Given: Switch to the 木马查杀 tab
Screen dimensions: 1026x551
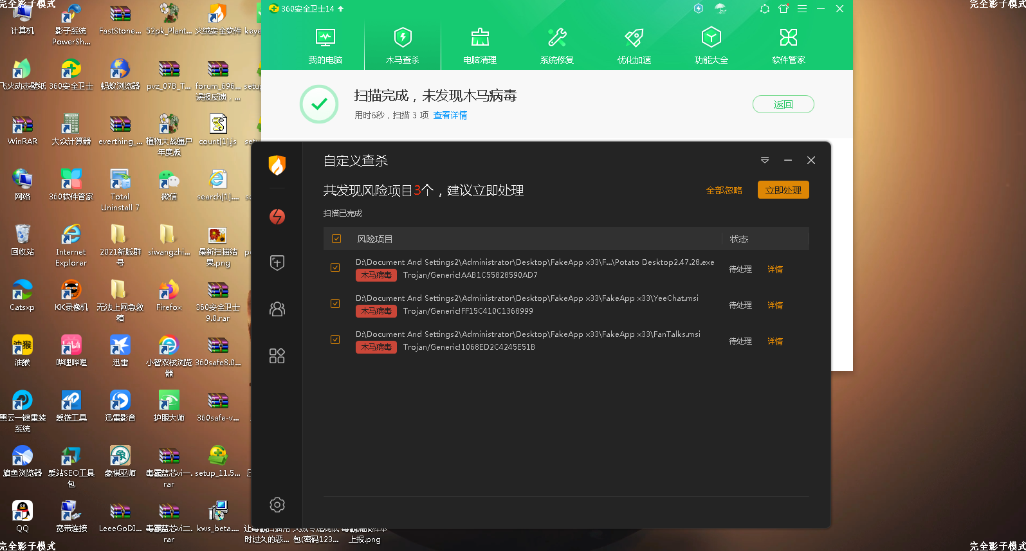Looking at the screenshot, I should (403, 46).
